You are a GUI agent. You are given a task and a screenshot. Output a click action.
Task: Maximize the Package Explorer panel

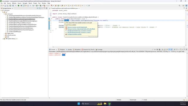coord(46,8)
